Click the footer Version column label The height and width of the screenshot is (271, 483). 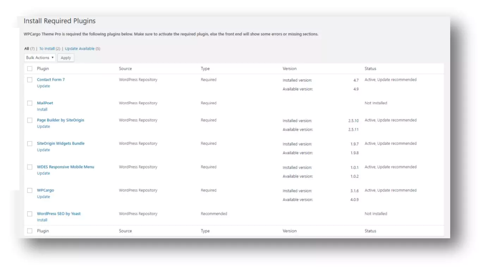pyautogui.click(x=289, y=231)
